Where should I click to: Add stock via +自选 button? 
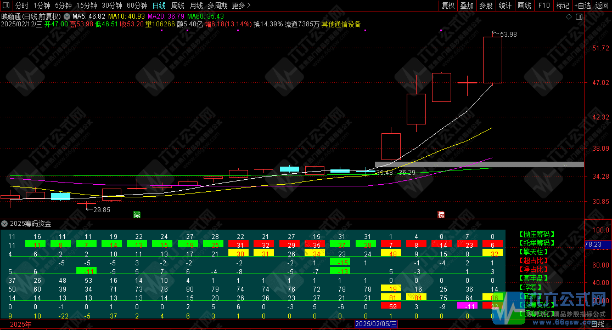[581, 5]
